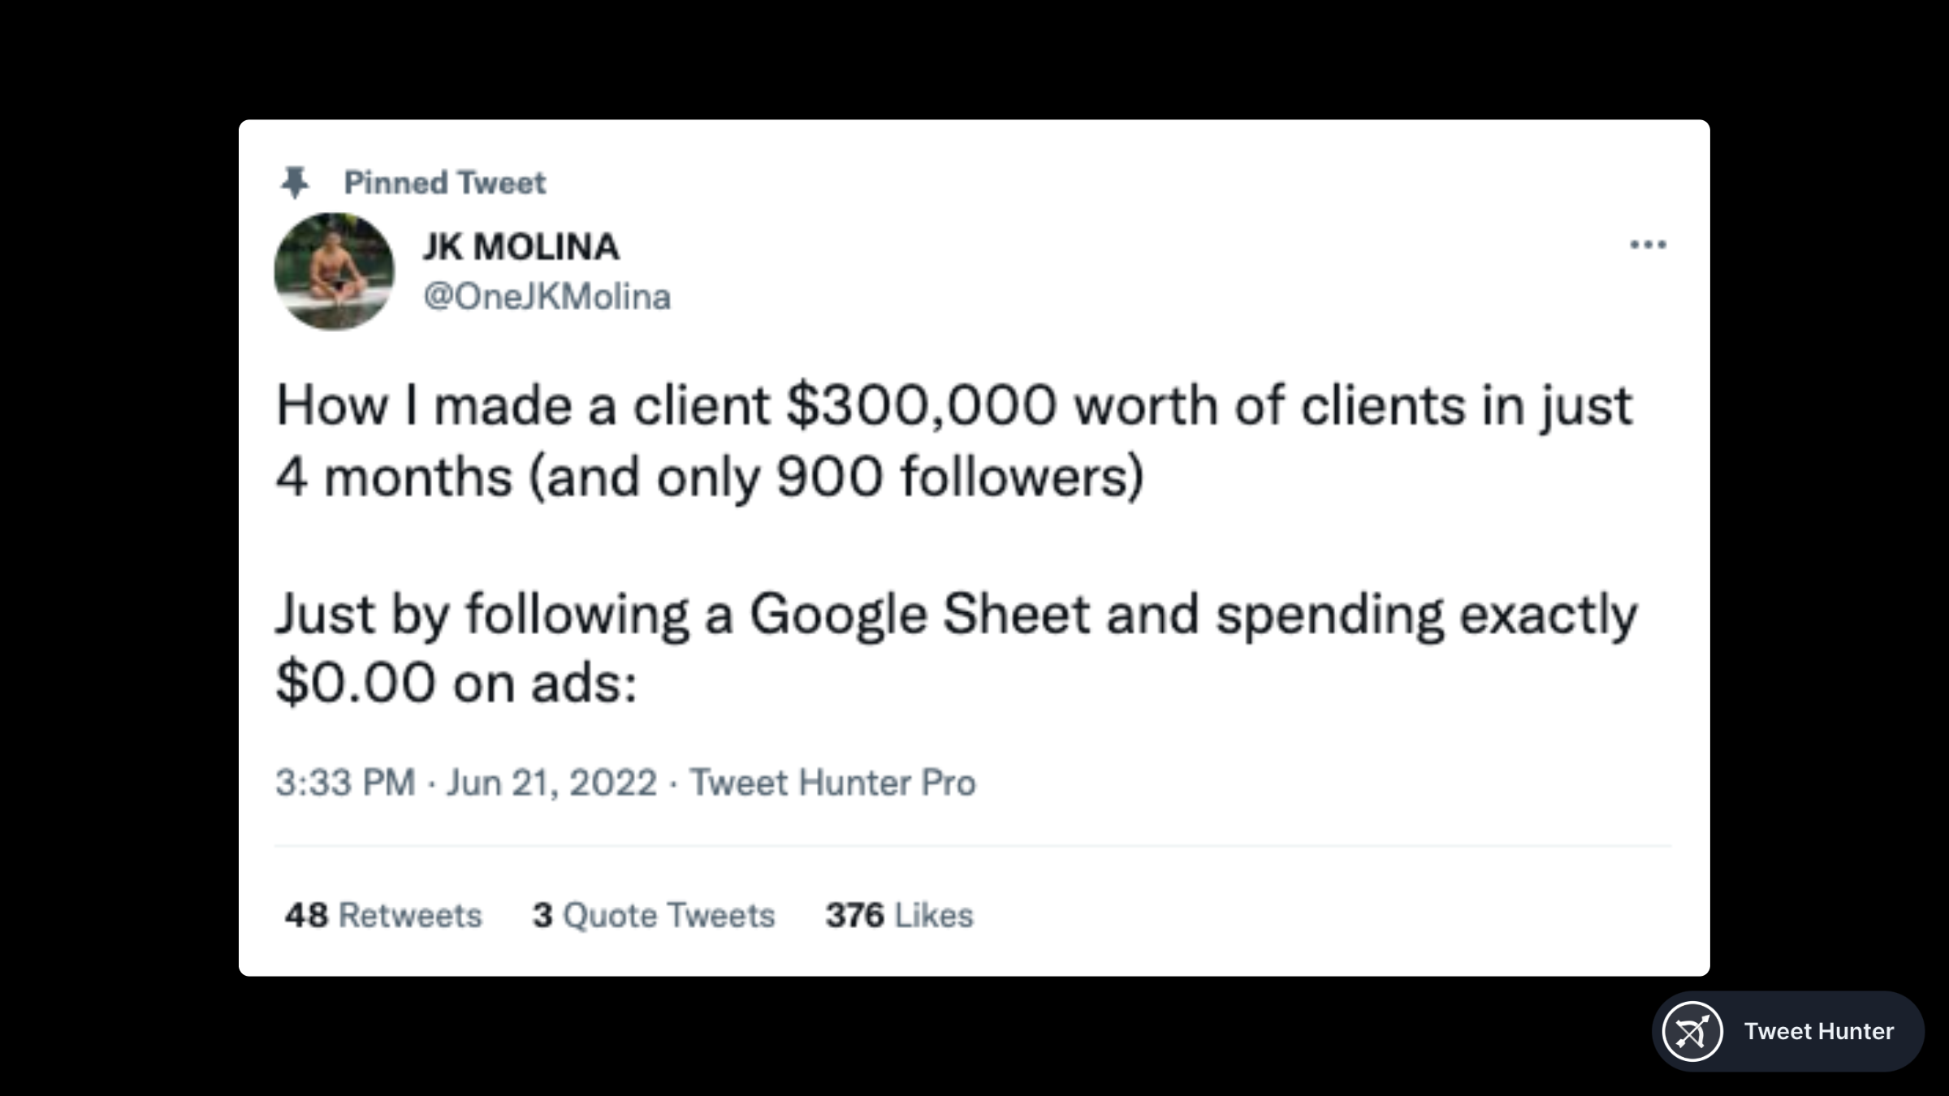
Task: Click the JK MOLINA display name
Action: tap(521, 247)
